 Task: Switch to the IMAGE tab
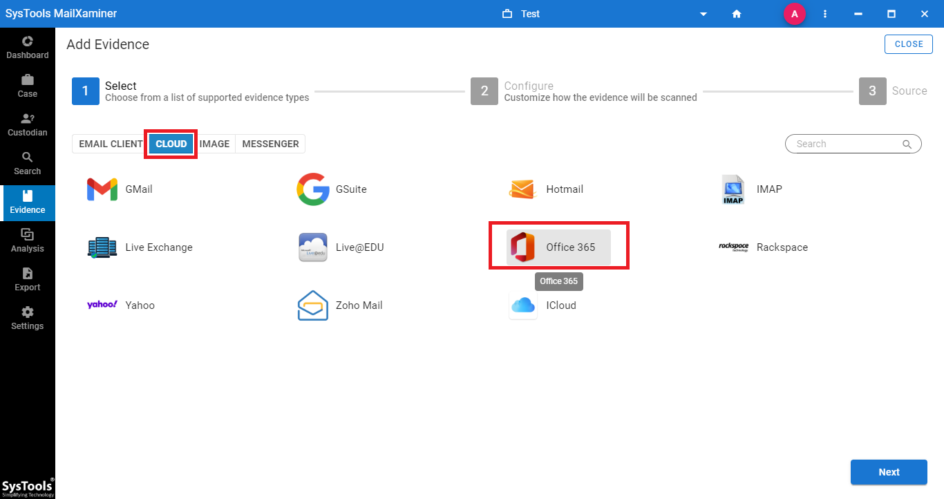214,144
